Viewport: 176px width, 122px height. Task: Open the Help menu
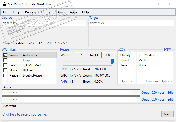pyautogui.click(x=85, y=12)
